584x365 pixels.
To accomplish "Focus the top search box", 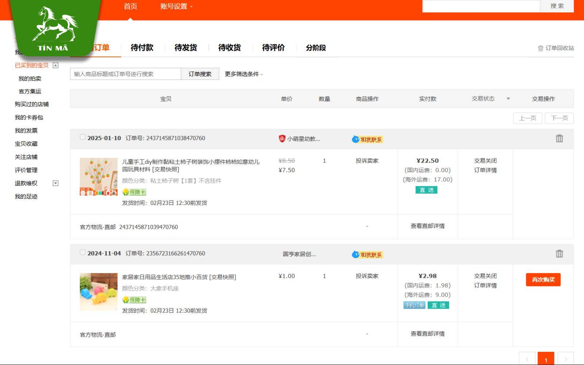I will coord(481,6).
